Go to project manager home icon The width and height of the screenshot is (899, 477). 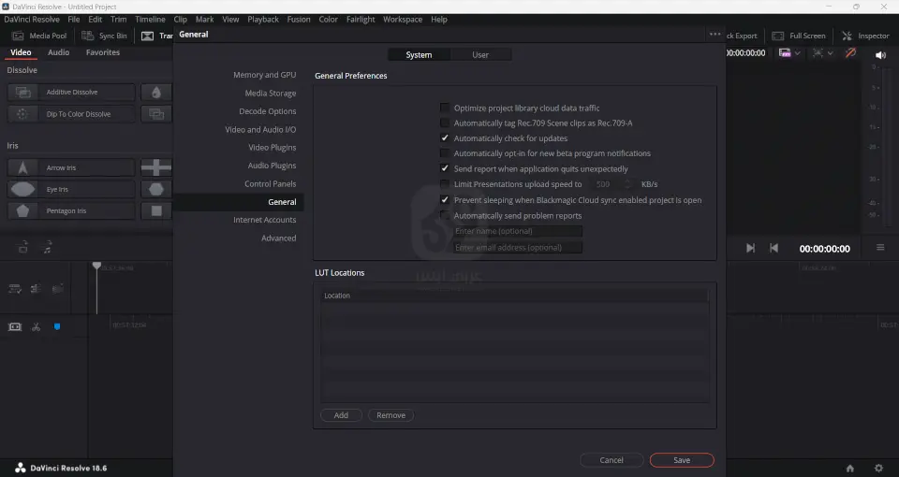[850, 468]
